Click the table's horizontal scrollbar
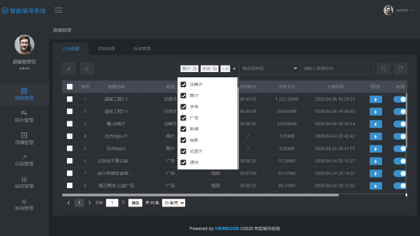Viewport: 420px width, 236px height. 200,195
